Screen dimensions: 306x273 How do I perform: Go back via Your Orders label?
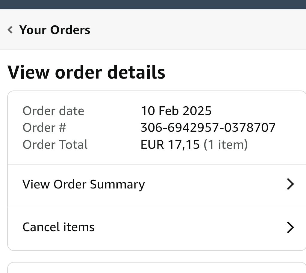pos(54,30)
